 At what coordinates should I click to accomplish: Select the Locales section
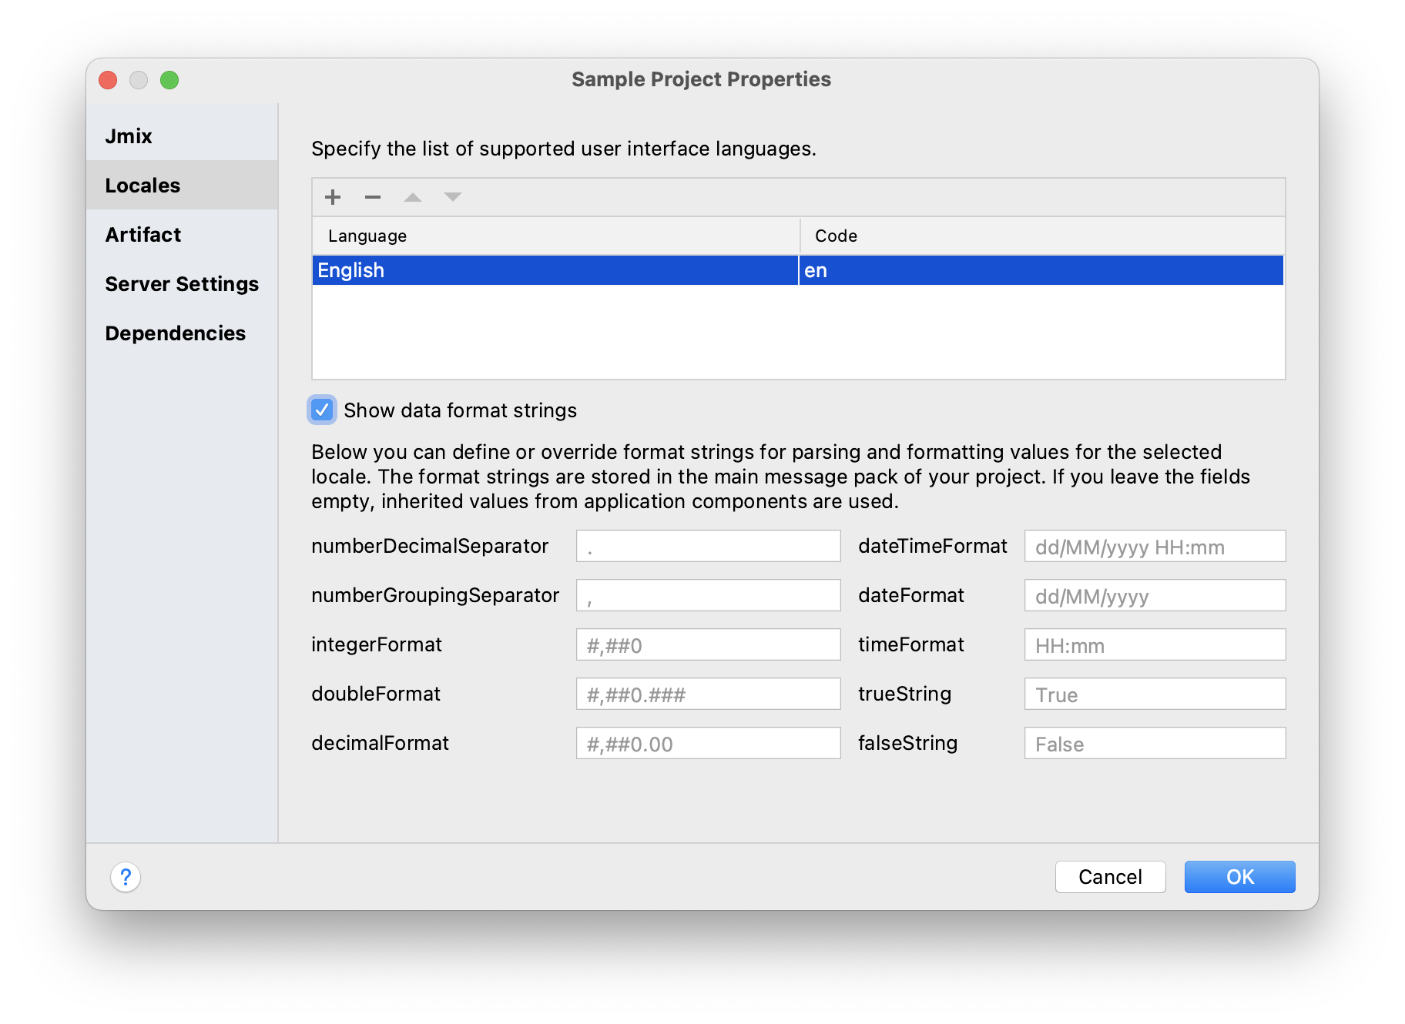tap(182, 185)
